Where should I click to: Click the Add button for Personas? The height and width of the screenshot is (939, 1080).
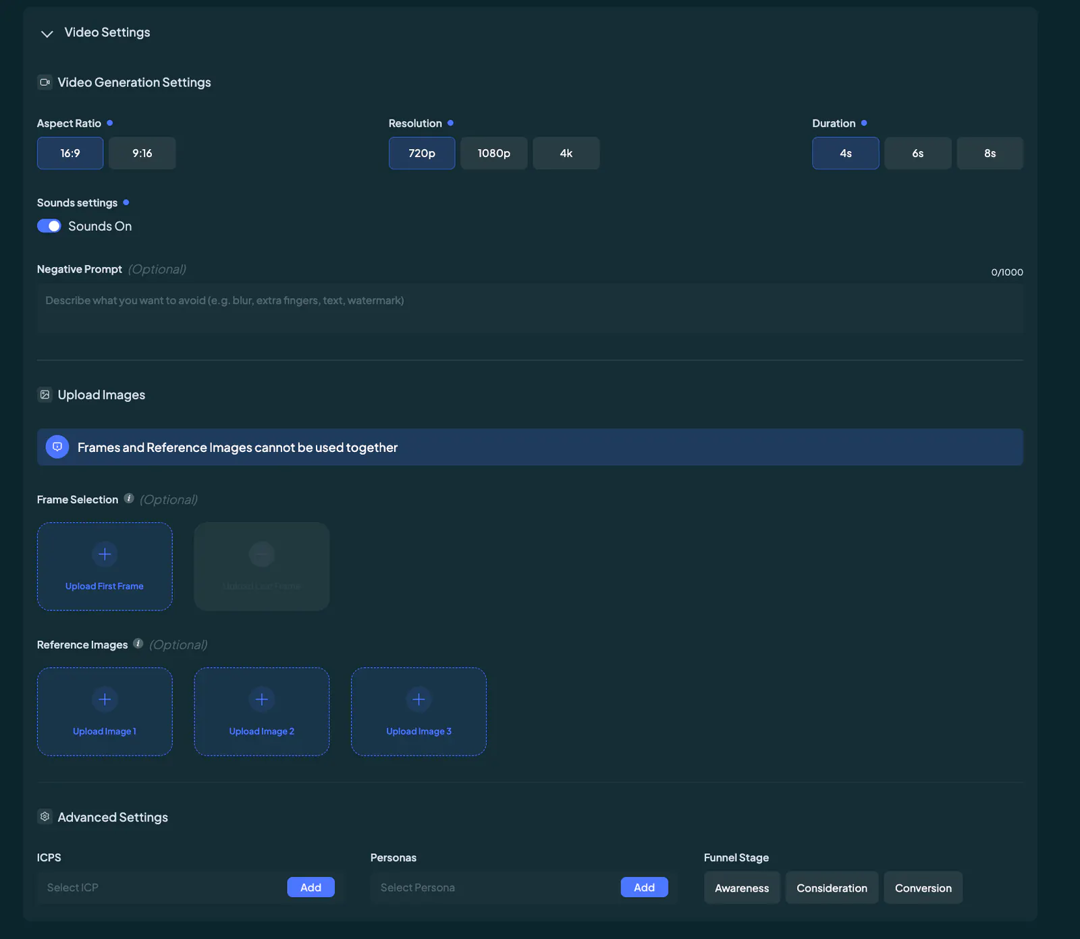[645, 887]
